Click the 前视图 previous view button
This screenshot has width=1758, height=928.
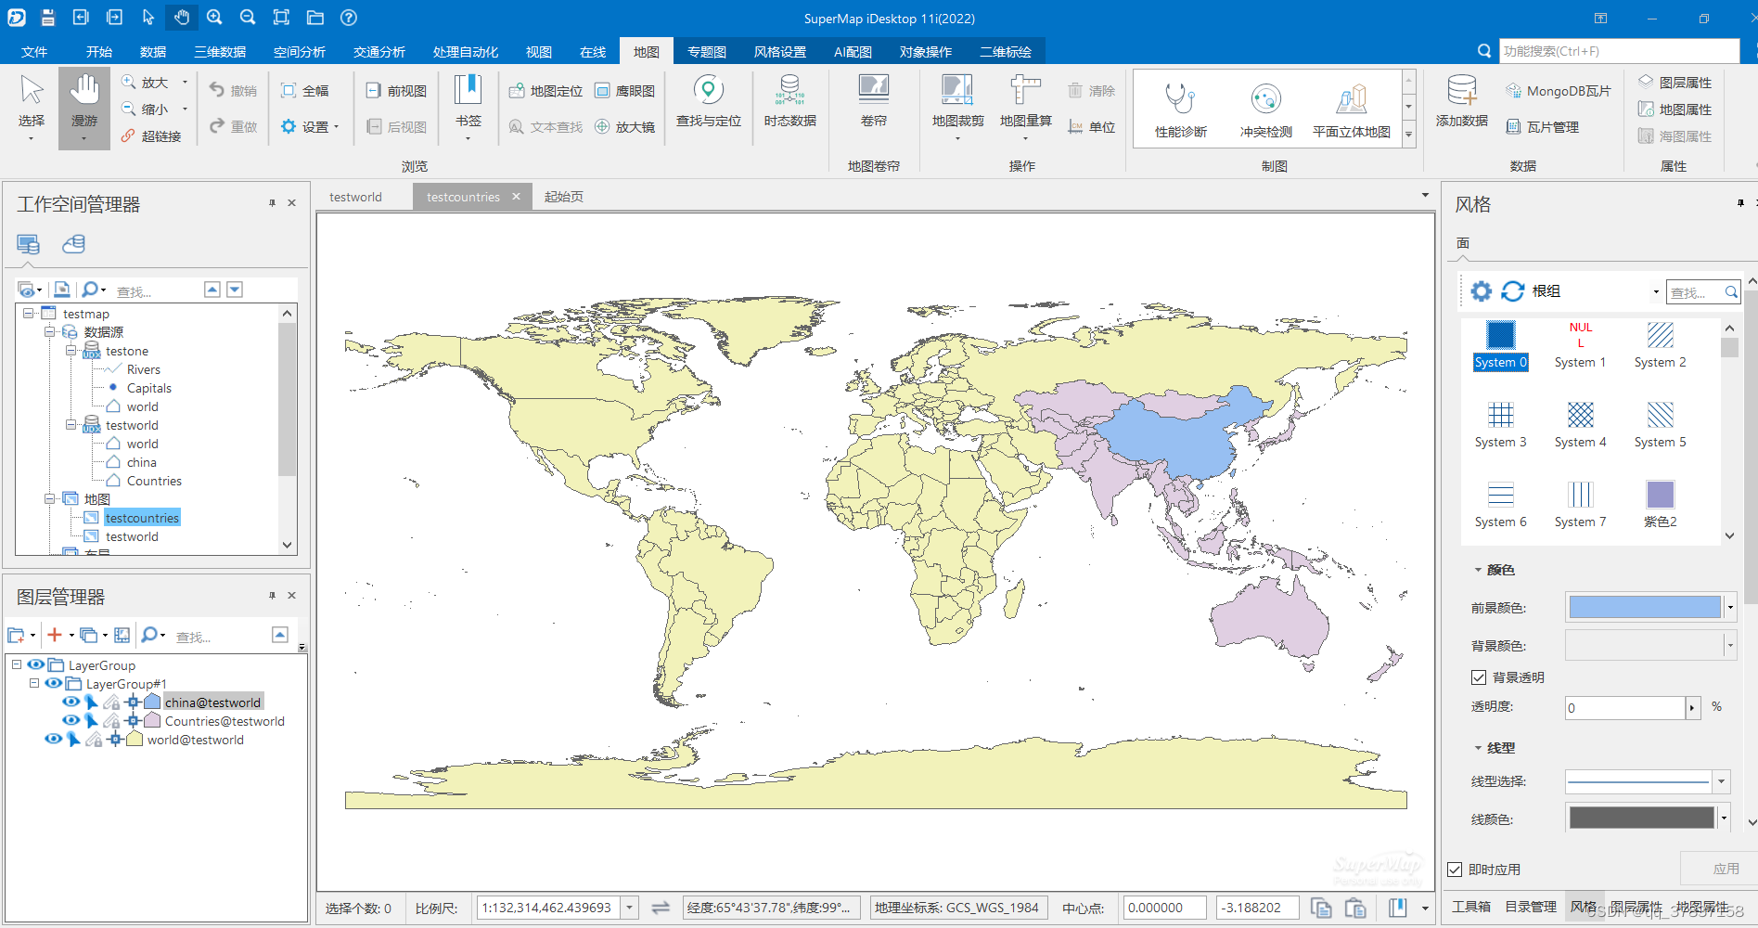pyautogui.click(x=396, y=91)
